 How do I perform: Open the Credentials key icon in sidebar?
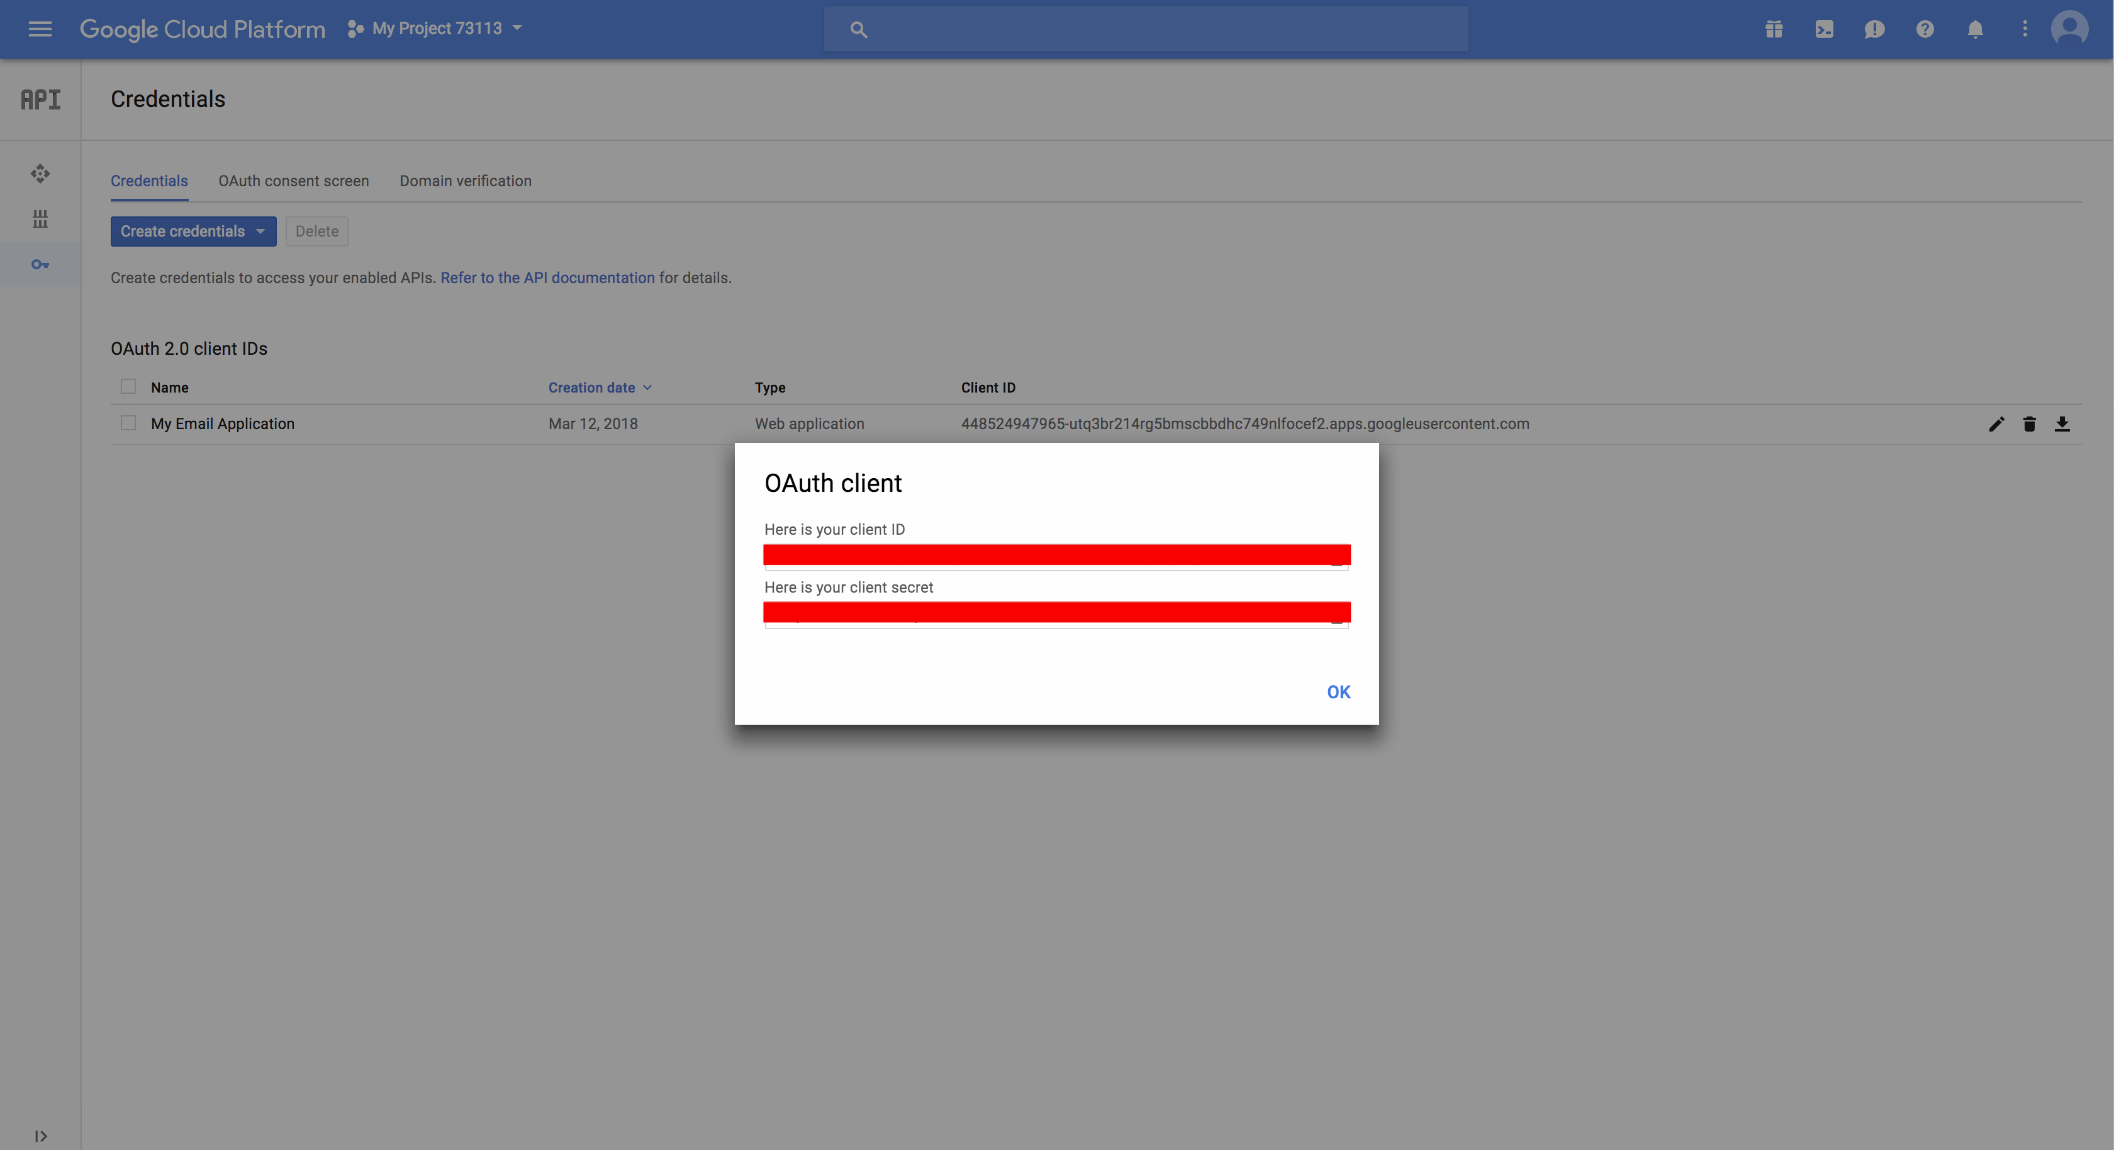tap(40, 264)
